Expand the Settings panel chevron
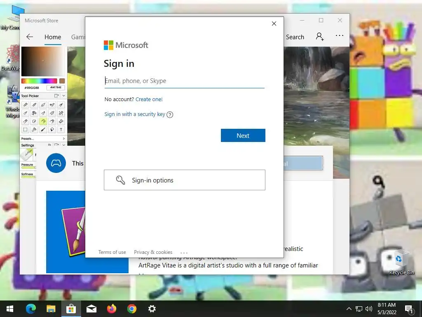 tap(64, 145)
